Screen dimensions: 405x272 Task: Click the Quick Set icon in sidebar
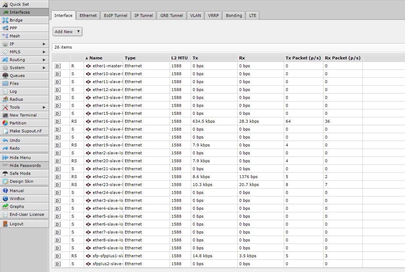tap(5, 4)
